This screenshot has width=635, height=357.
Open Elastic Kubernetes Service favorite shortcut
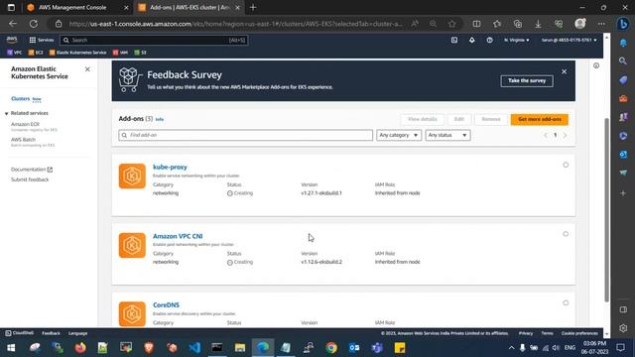[x=77, y=53]
